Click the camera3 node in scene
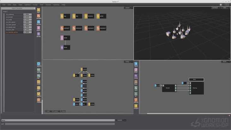 tap(89, 28)
